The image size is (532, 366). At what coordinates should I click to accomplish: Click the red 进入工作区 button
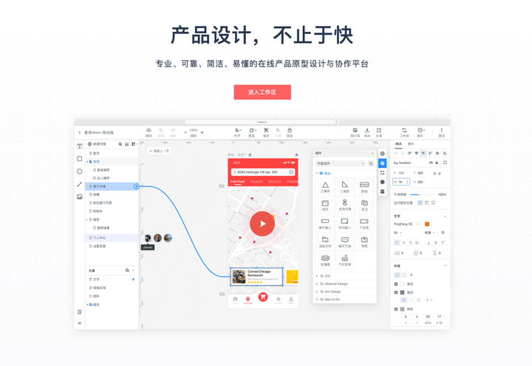[262, 92]
